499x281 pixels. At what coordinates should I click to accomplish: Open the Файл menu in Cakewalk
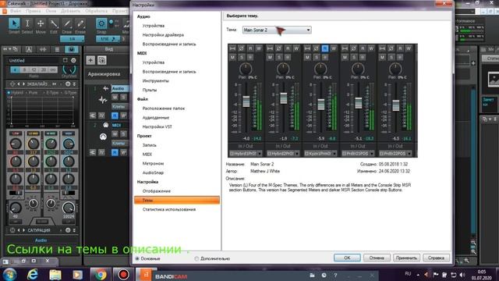(15, 11)
